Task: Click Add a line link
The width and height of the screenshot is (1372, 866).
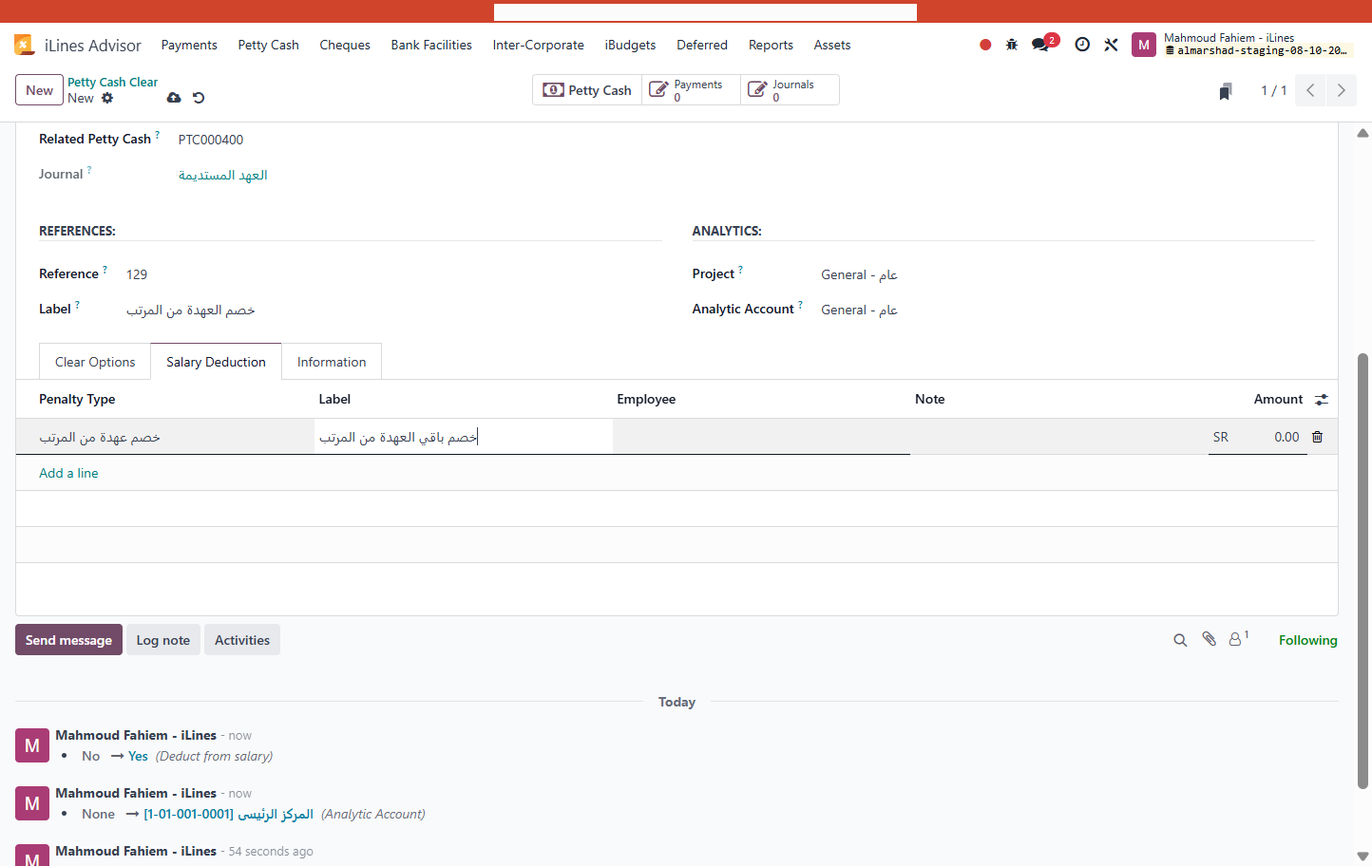Action: tap(68, 473)
